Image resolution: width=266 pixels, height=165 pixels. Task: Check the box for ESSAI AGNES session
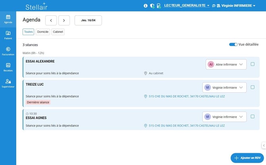pos(253,116)
